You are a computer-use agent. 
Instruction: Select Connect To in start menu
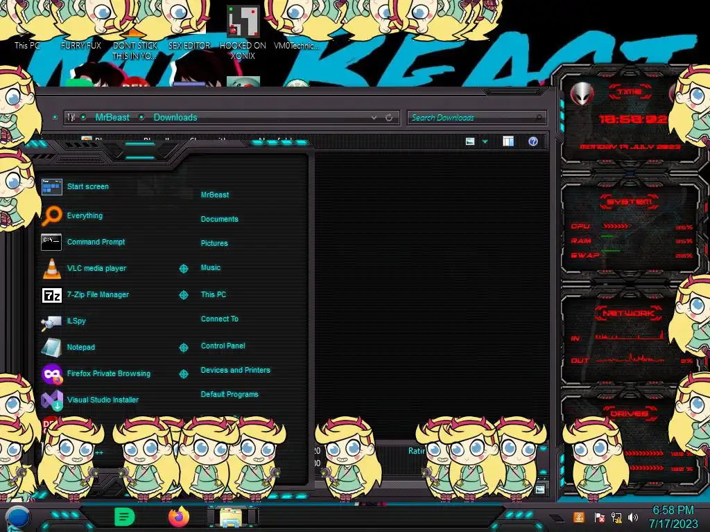219,319
